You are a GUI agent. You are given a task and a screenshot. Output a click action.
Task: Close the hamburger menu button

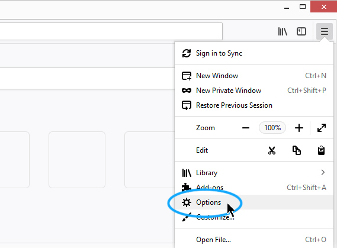pyautogui.click(x=325, y=31)
